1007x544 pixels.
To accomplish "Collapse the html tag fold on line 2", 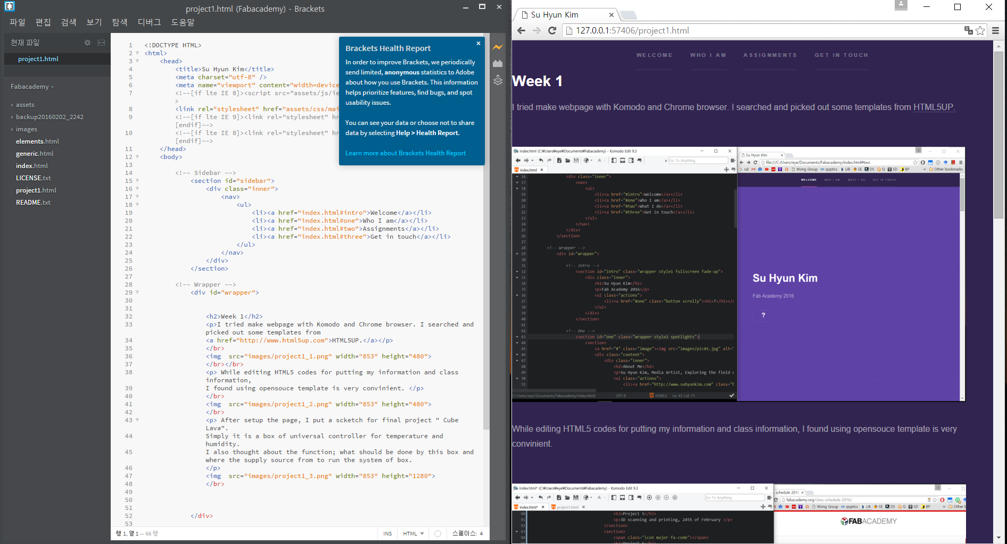I will 137,53.
